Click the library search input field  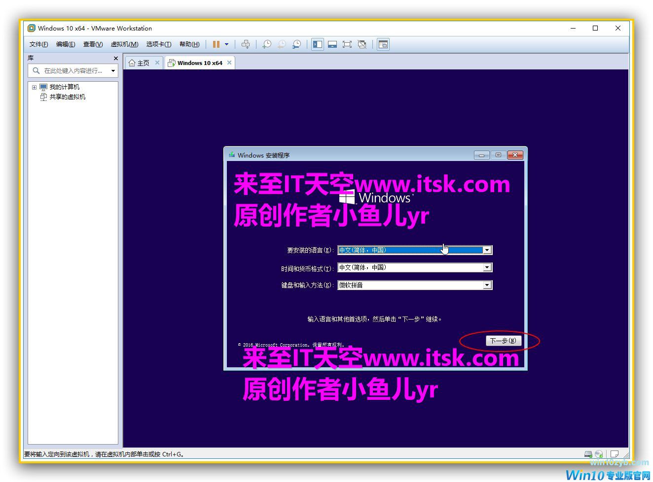[x=73, y=71]
